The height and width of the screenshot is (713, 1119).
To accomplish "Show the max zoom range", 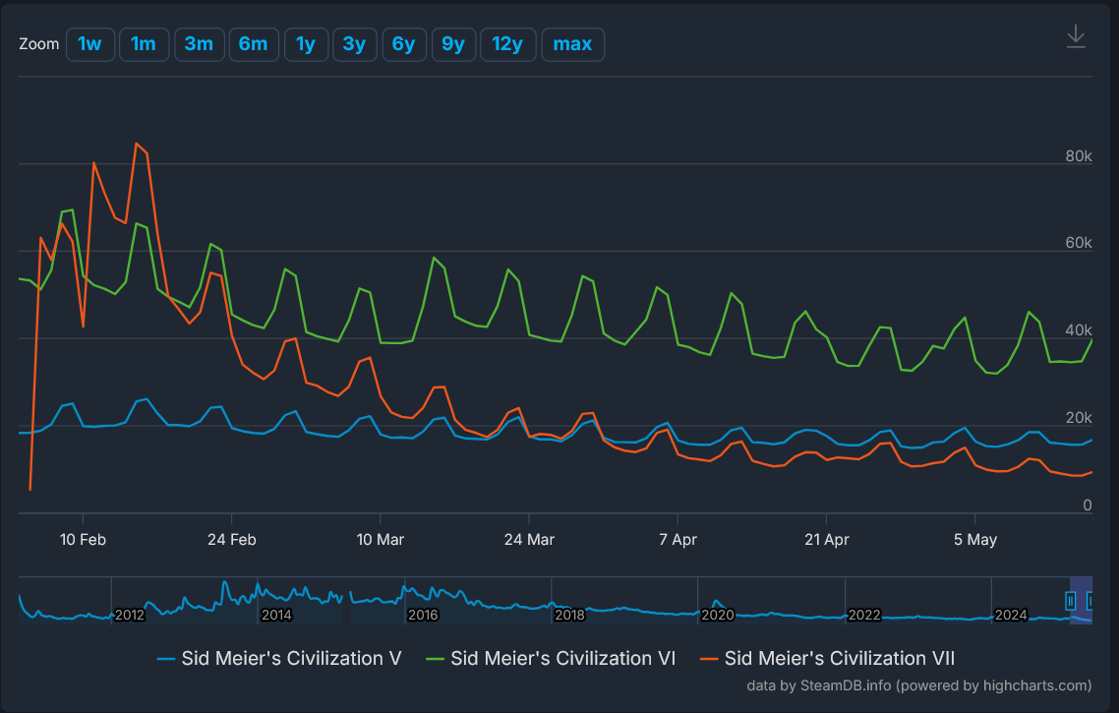I will point(572,44).
